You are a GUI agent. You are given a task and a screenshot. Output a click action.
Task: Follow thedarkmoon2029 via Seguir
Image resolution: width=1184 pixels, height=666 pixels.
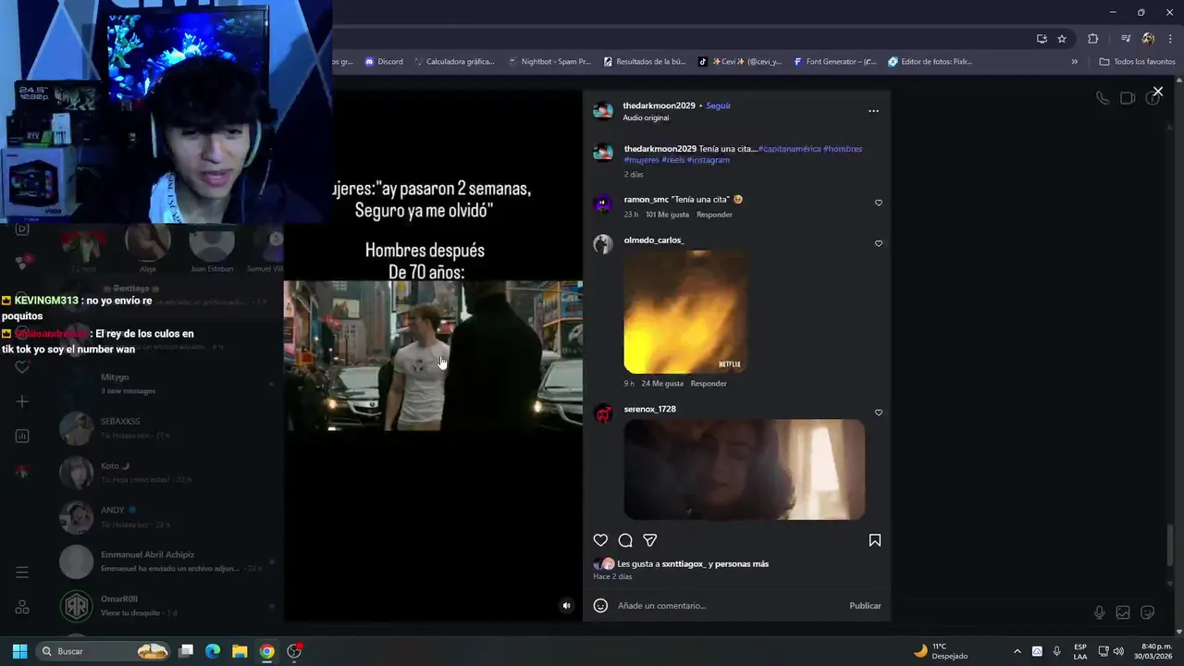click(x=718, y=105)
